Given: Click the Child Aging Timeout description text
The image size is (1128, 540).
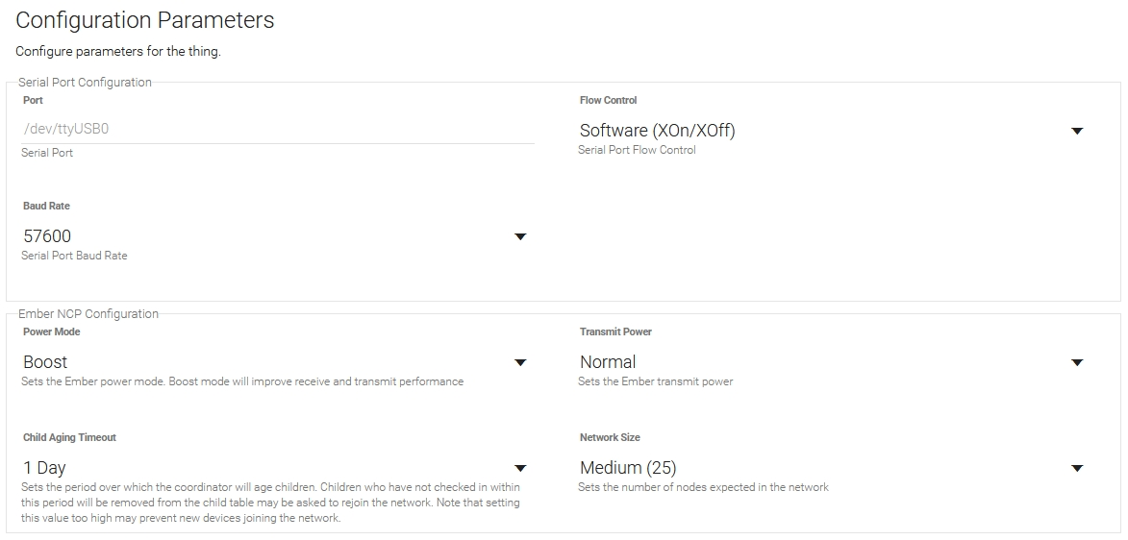Looking at the screenshot, I should tap(270, 503).
